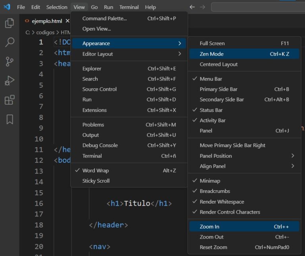Open the Explorer icon in activity bar
The width and height of the screenshot is (305, 256).
click(x=10, y=23)
